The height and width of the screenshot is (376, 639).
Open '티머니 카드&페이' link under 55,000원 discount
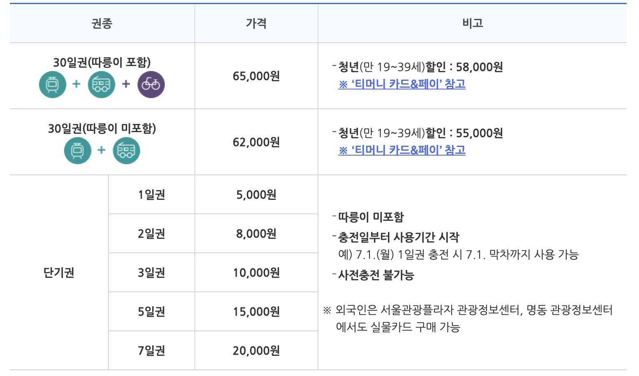click(x=402, y=150)
